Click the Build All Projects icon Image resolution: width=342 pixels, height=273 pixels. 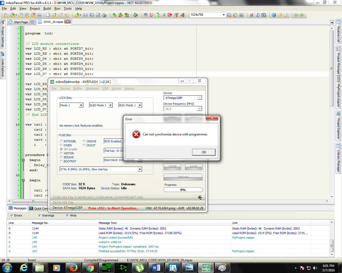coord(121,15)
